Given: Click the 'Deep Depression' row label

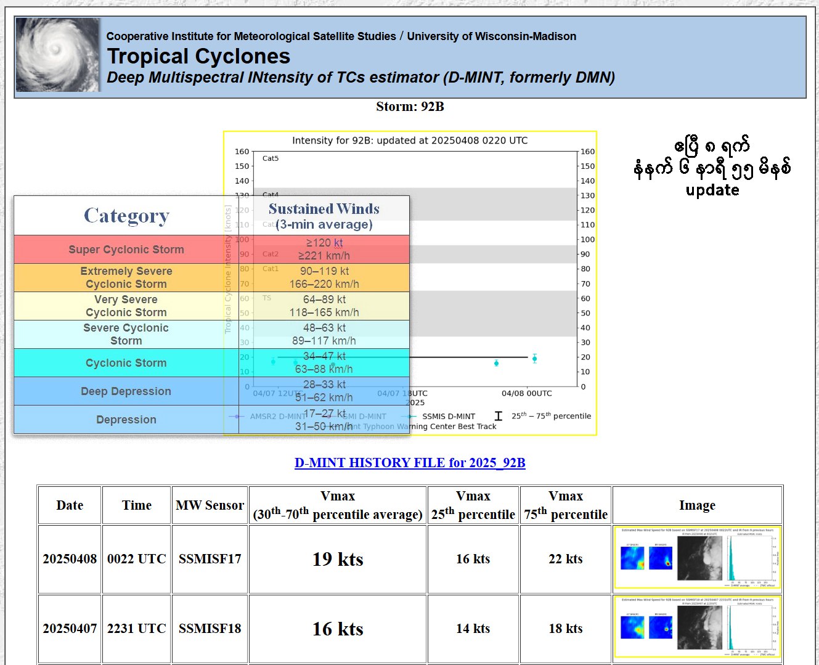Looking at the screenshot, I should pyautogui.click(x=126, y=391).
